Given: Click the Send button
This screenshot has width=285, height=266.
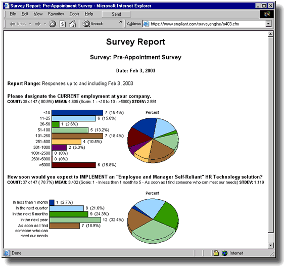Looking at the screenshot, I should click(x=116, y=14).
